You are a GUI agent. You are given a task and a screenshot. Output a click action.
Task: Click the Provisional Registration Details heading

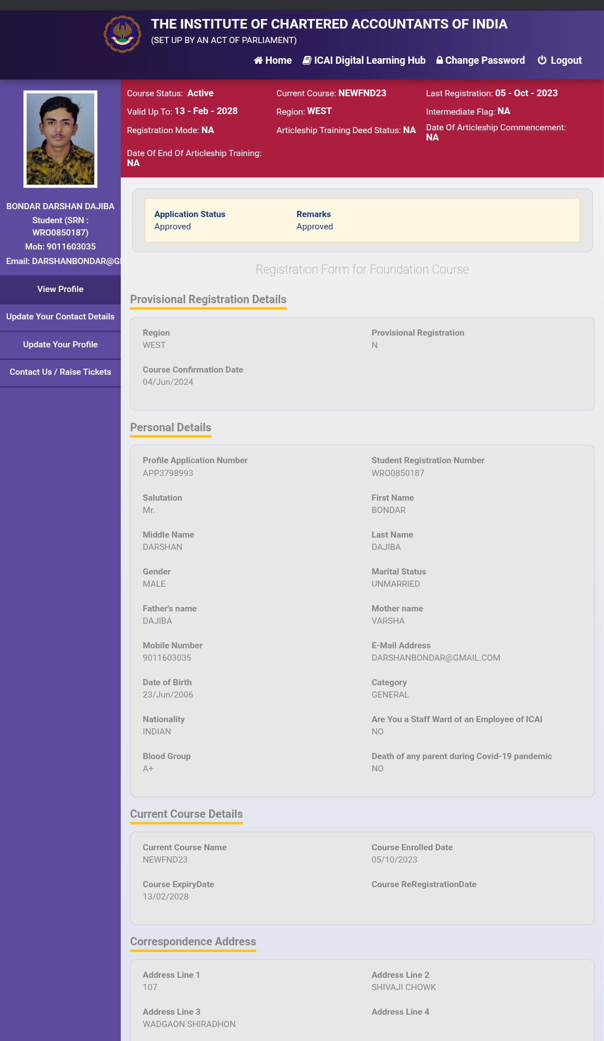tap(208, 299)
